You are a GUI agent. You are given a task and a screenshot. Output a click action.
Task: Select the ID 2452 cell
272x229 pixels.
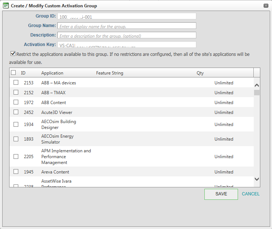point(29,112)
